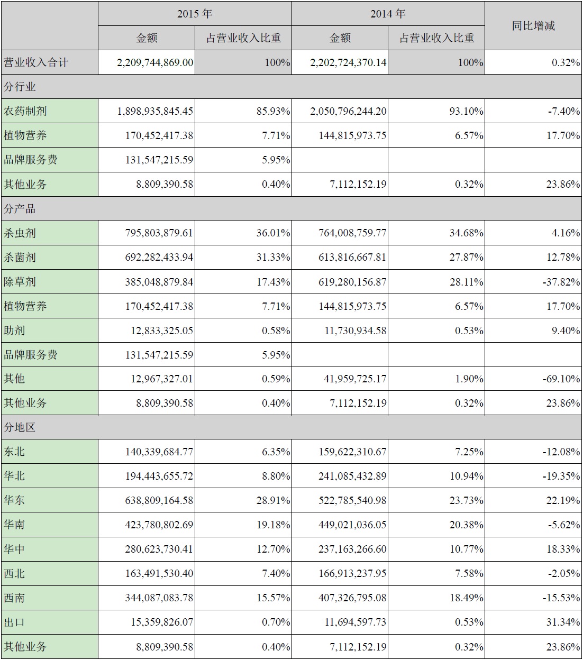The width and height of the screenshot is (583, 660).
Task: Select the "助剂" row label
Action: click(15, 331)
